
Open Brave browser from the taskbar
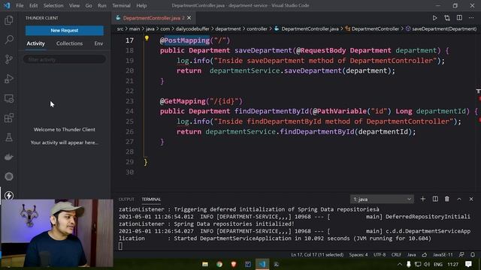coord(234,264)
